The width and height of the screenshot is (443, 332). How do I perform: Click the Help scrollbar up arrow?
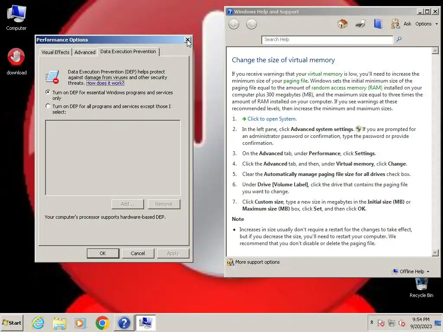[435, 51]
